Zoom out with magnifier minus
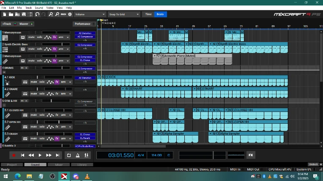The image size is (323, 181). (57, 14)
